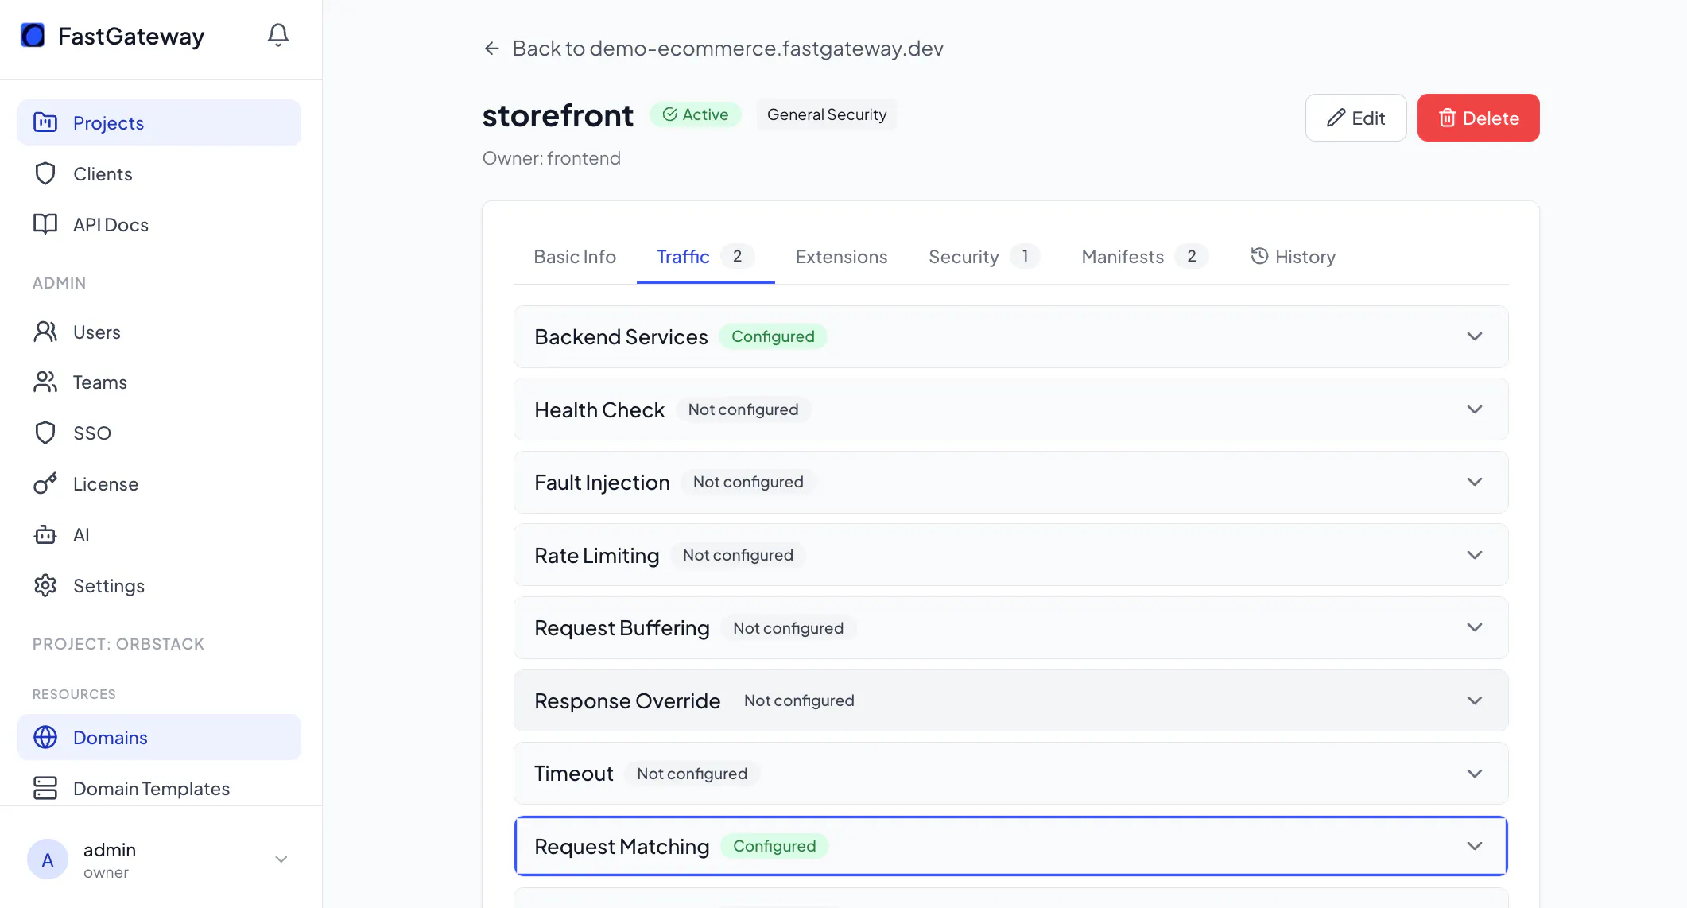This screenshot has width=1687, height=908.
Task: Click the FastGateway logo icon
Action: click(x=33, y=36)
